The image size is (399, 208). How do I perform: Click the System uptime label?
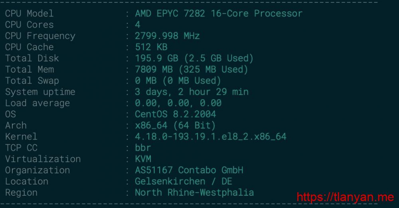[x=40, y=92]
